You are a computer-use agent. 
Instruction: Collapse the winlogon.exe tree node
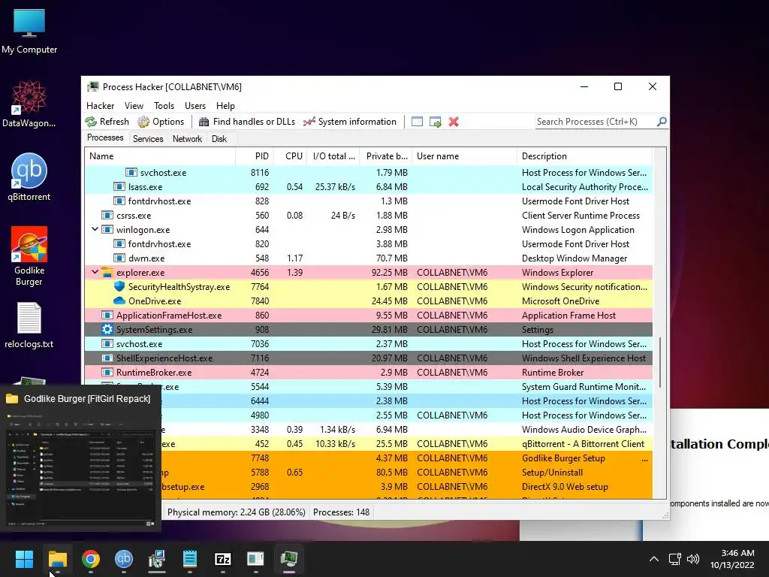(x=95, y=229)
